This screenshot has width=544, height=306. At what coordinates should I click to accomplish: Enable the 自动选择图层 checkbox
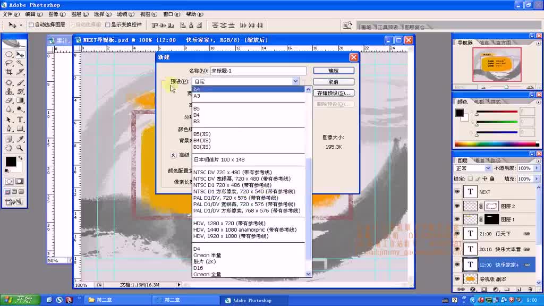point(31,25)
